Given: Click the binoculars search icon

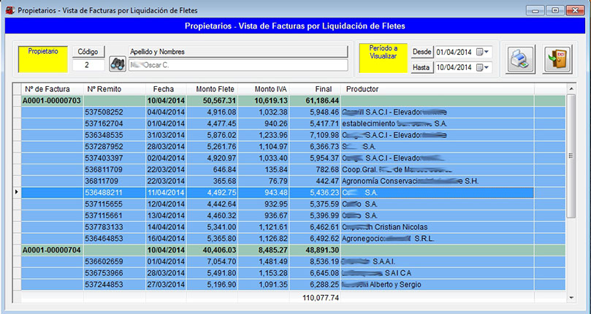Looking at the screenshot, I should (x=117, y=65).
